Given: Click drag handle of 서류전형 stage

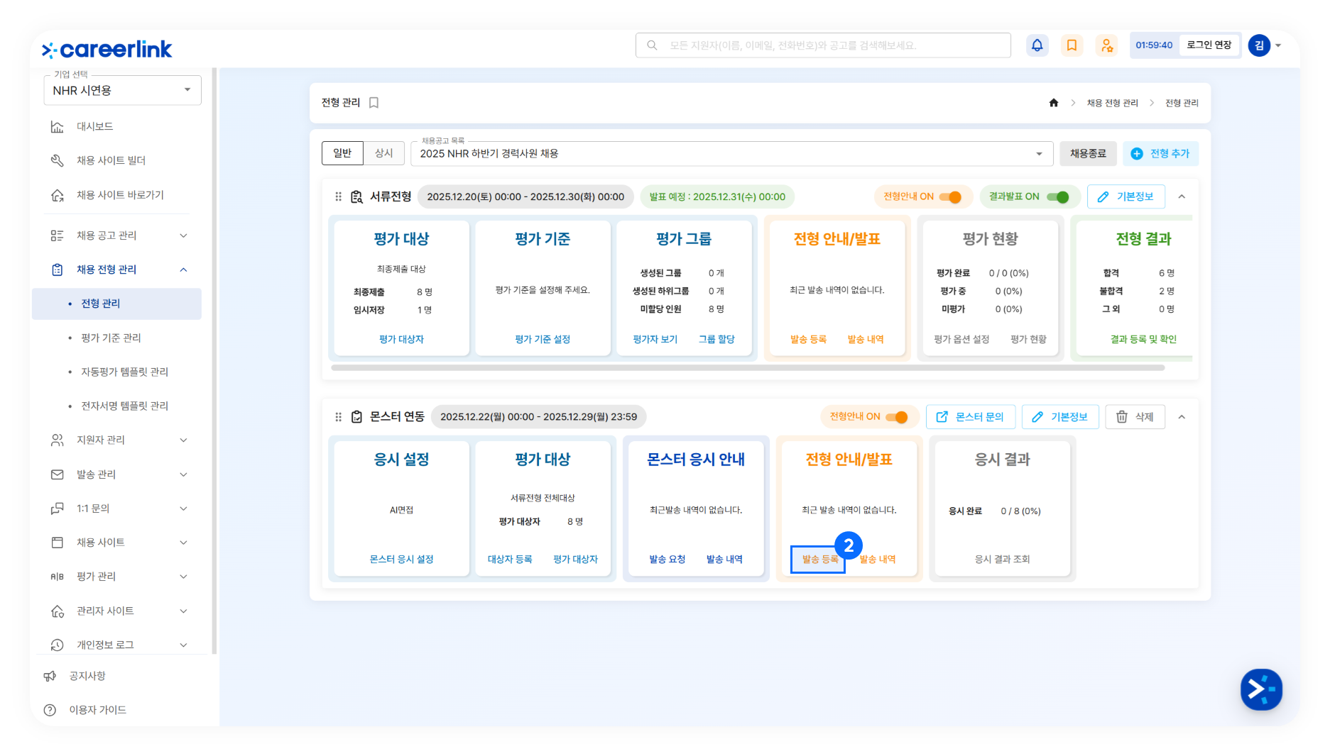Looking at the screenshot, I should tap(338, 197).
